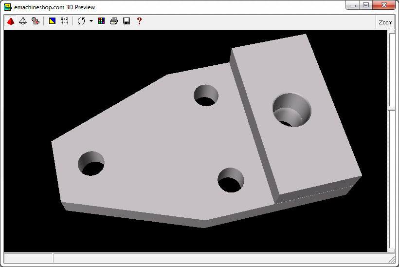Maximize the 3D Preview window
The image size is (399, 267).
[365, 5]
